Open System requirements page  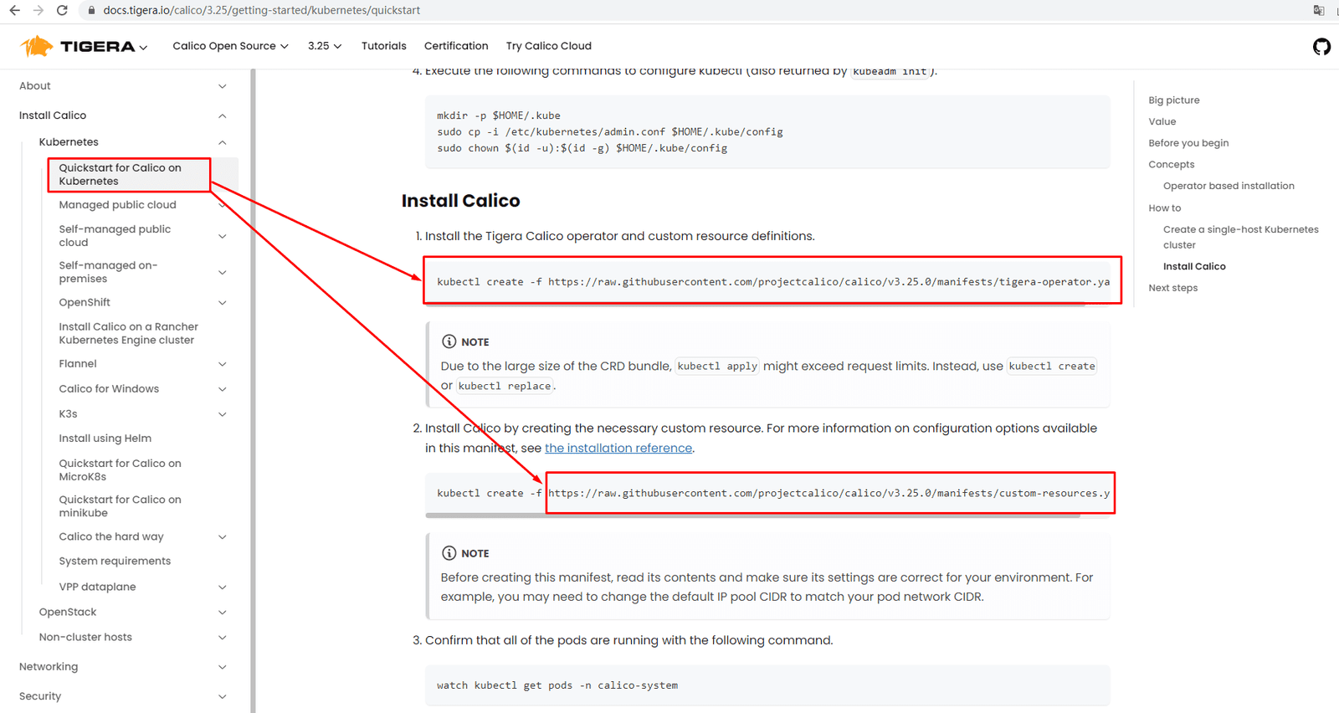click(115, 562)
